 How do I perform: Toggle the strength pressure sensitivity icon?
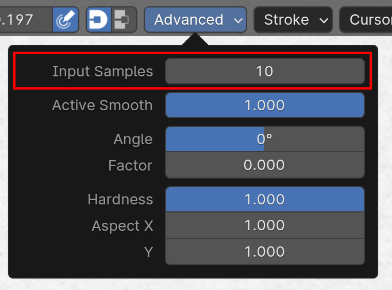tap(67, 20)
